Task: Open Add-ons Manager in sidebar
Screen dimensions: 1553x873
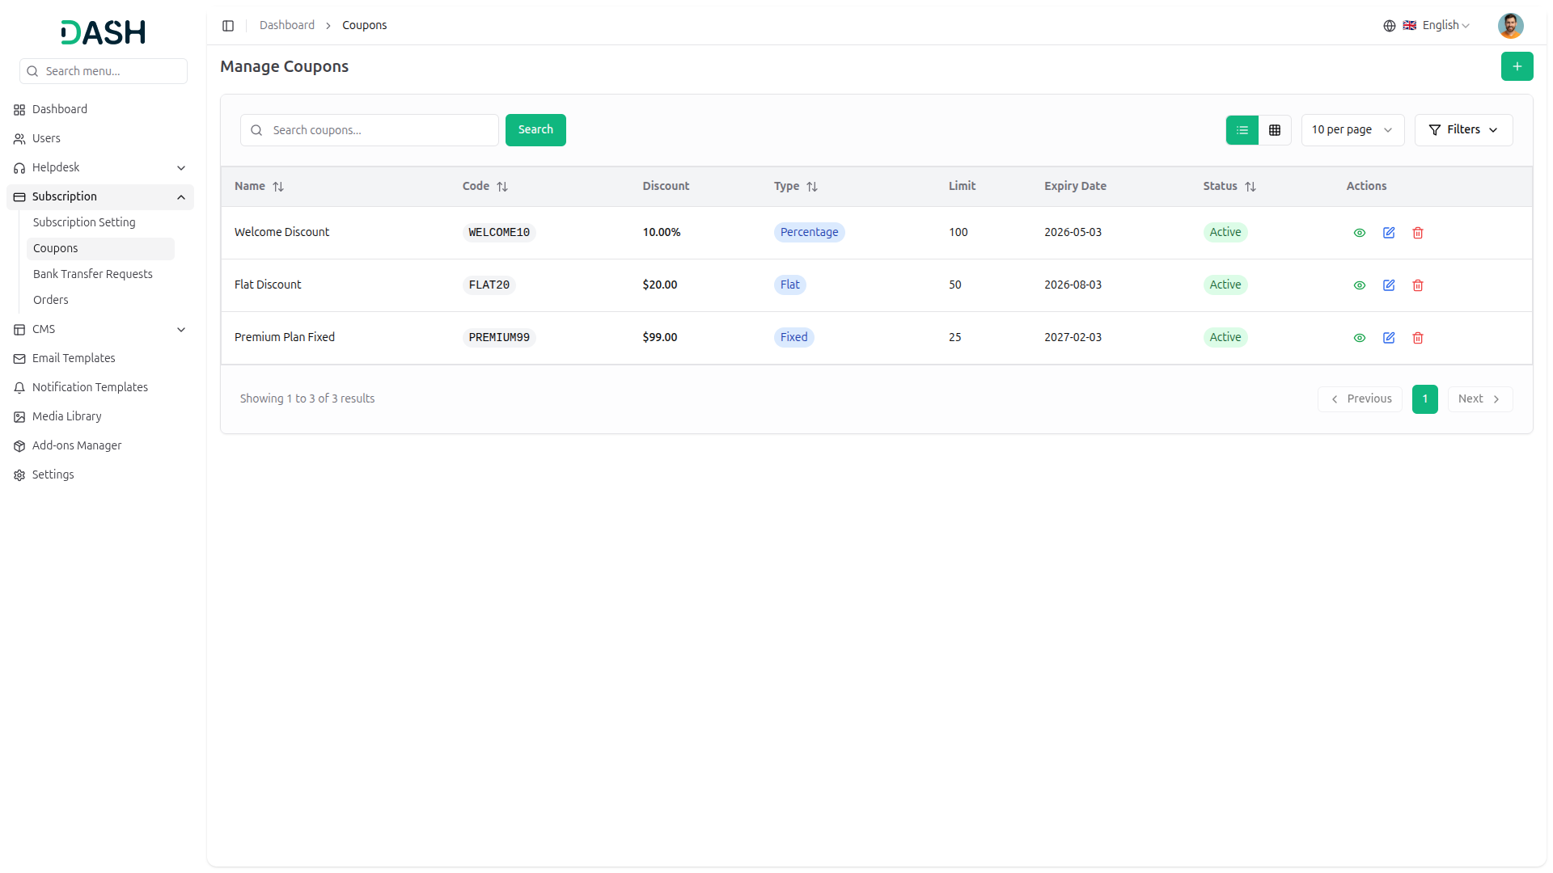Action: 100,446
